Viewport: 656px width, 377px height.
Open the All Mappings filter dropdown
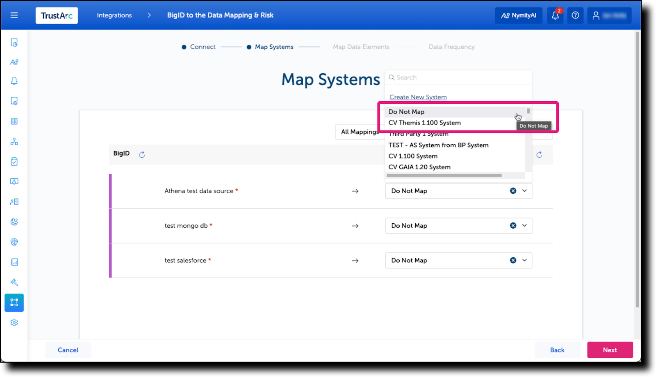click(x=360, y=132)
